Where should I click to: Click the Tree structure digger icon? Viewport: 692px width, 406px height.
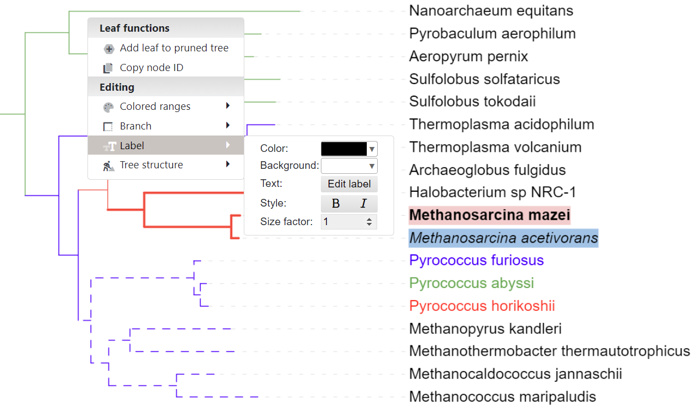point(108,166)
